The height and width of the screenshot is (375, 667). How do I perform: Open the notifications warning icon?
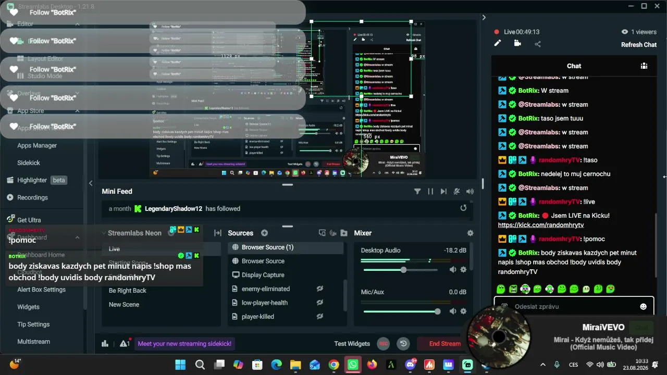coord(125,343)
